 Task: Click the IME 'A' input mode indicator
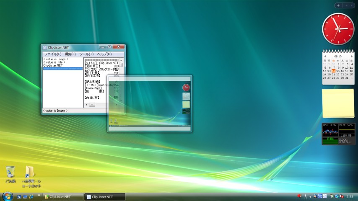pos(306,197)
